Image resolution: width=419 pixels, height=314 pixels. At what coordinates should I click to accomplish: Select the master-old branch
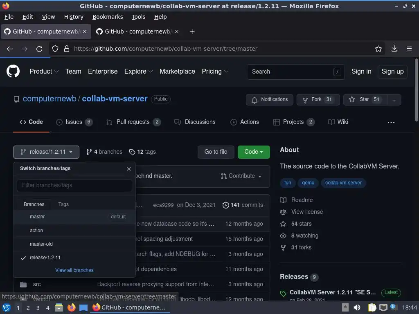click(74, 244)
